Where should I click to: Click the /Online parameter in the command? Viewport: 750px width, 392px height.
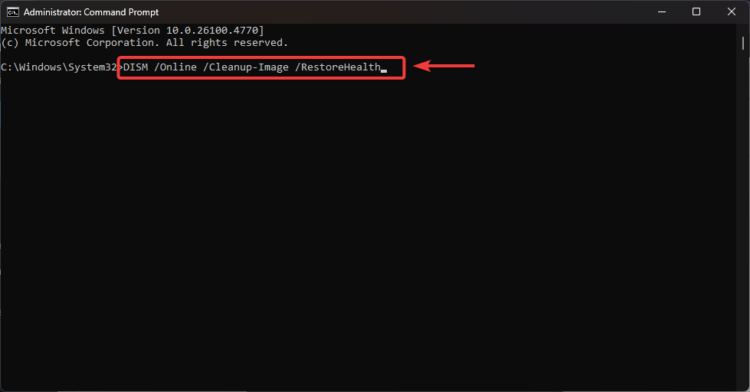[x=179, y=67]
